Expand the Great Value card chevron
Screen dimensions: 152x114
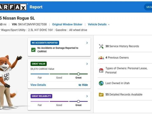pos(87,64)
